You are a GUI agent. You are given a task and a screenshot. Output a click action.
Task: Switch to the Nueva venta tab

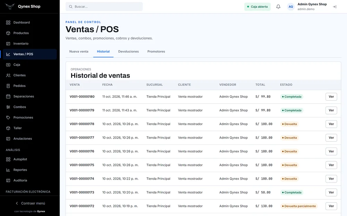pyautogui.click(x=79, y=51)
